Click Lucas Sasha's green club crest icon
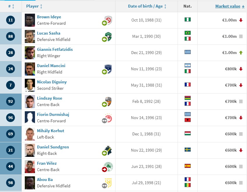247x192 pixels. point(108,36)
